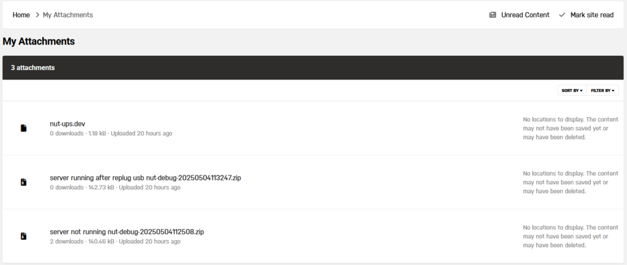The height and width of the screenshot is (265, 627).
Task: Click the Mark site read checkmark icon
Action: tap(562, 15)
